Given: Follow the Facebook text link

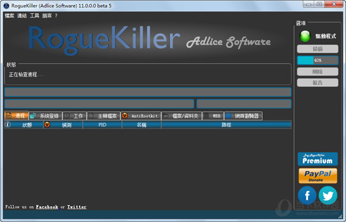Looking at the screenshot, I should click(47, 207).
